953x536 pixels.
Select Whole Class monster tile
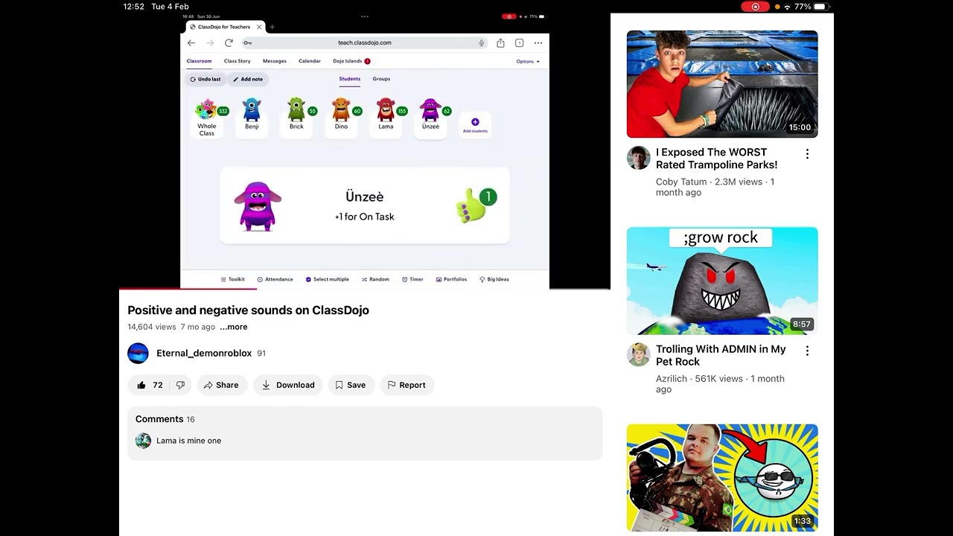(207, 118)
